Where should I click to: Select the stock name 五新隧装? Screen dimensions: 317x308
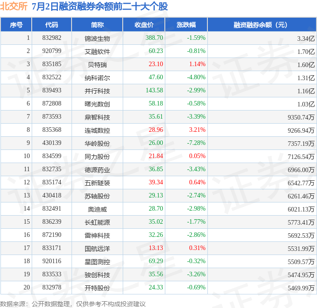pyautogui.click(x=97, y=183)
